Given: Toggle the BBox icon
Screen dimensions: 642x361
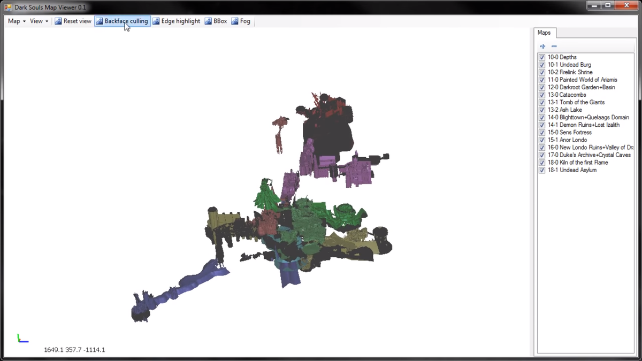Looking at the screenshot, I should click(x=208, y=21).
